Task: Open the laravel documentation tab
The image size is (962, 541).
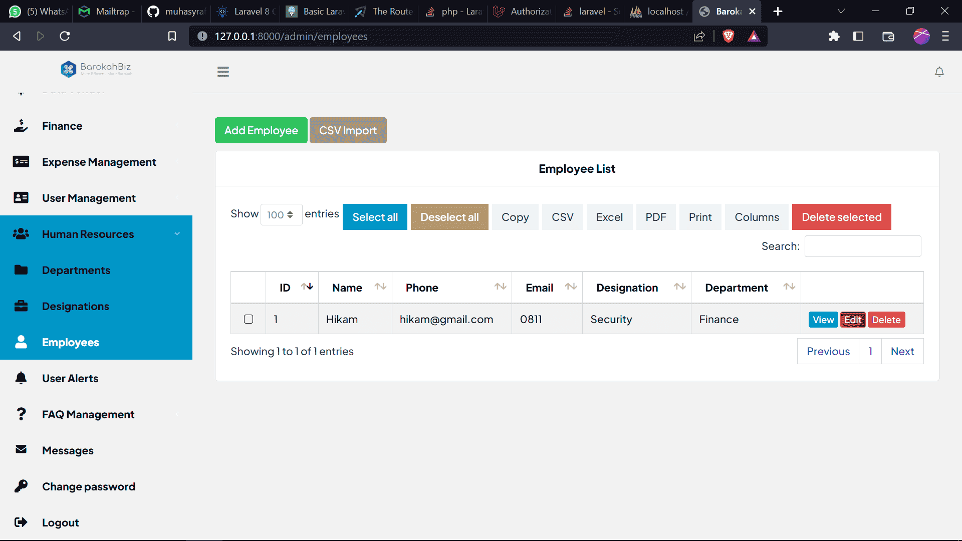Action: click(590, 11)
